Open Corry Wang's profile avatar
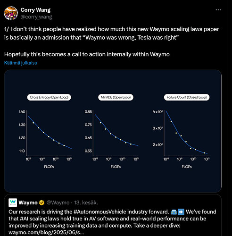232x236 pixels. click(11, 13)
